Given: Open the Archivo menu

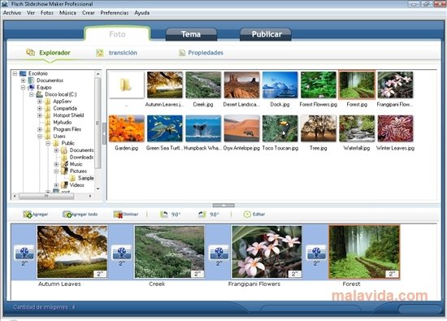Looking at the screenshot, I should point(12,13).
